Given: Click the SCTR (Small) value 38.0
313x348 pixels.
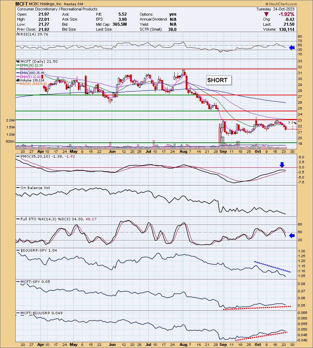Looking at the screenshot, I should click(172, 29).
